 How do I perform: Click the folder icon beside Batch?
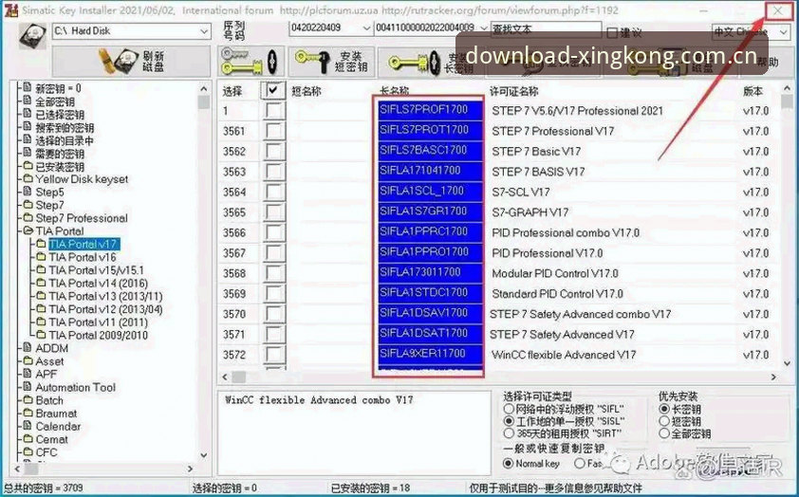[28, 400]
